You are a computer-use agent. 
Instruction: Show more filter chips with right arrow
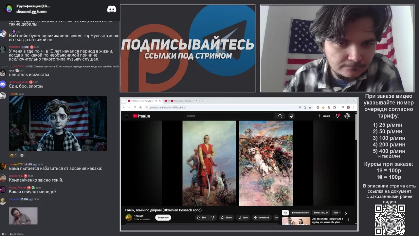pyautogui.click(x=346, y=213)
